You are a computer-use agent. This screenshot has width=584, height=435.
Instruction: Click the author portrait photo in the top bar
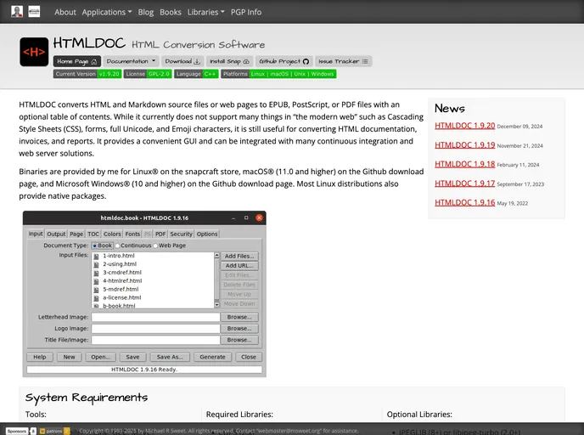pos(17,12)
